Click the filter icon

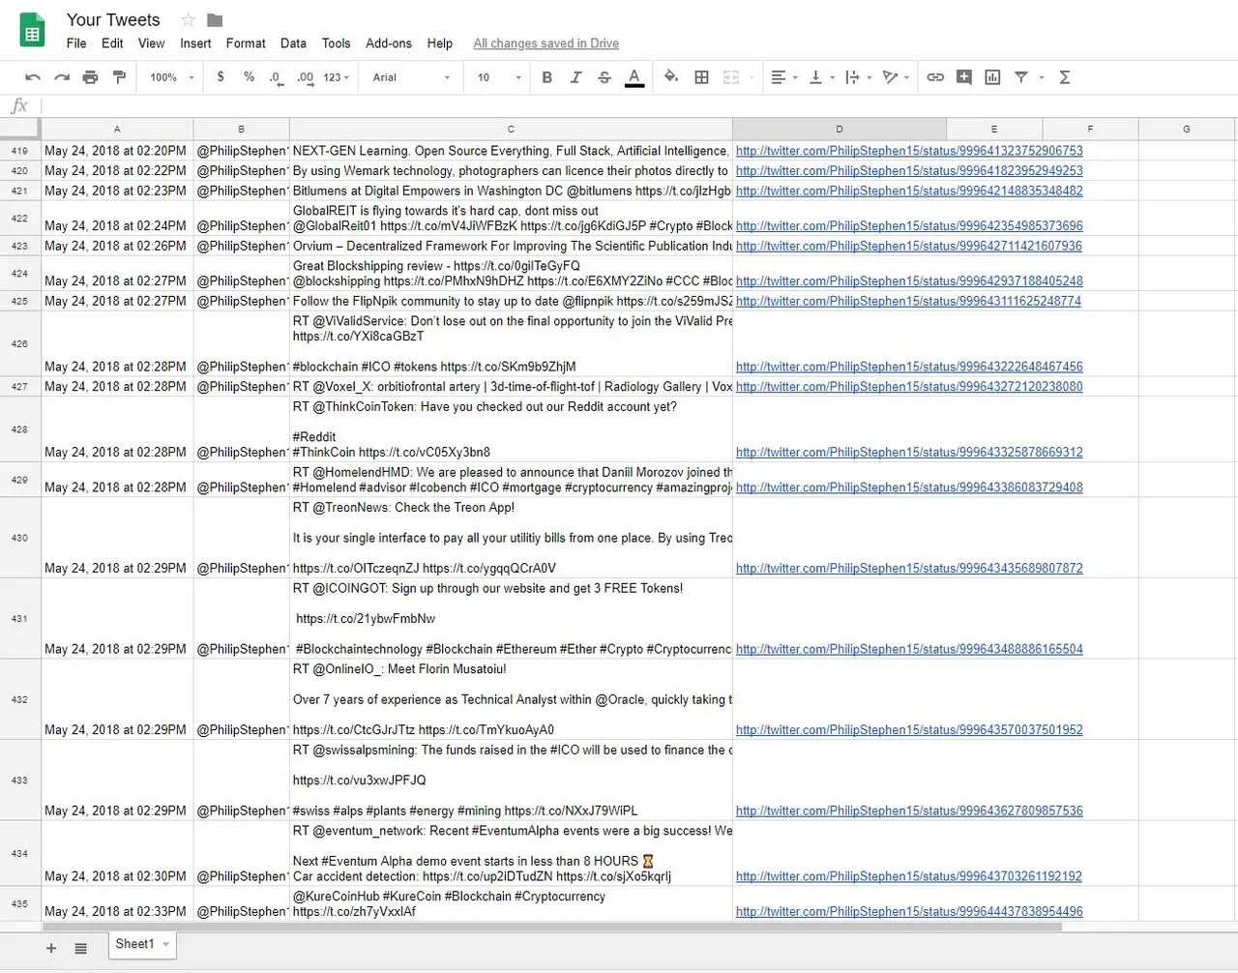pyautogui.click(x=1021, y=77)
